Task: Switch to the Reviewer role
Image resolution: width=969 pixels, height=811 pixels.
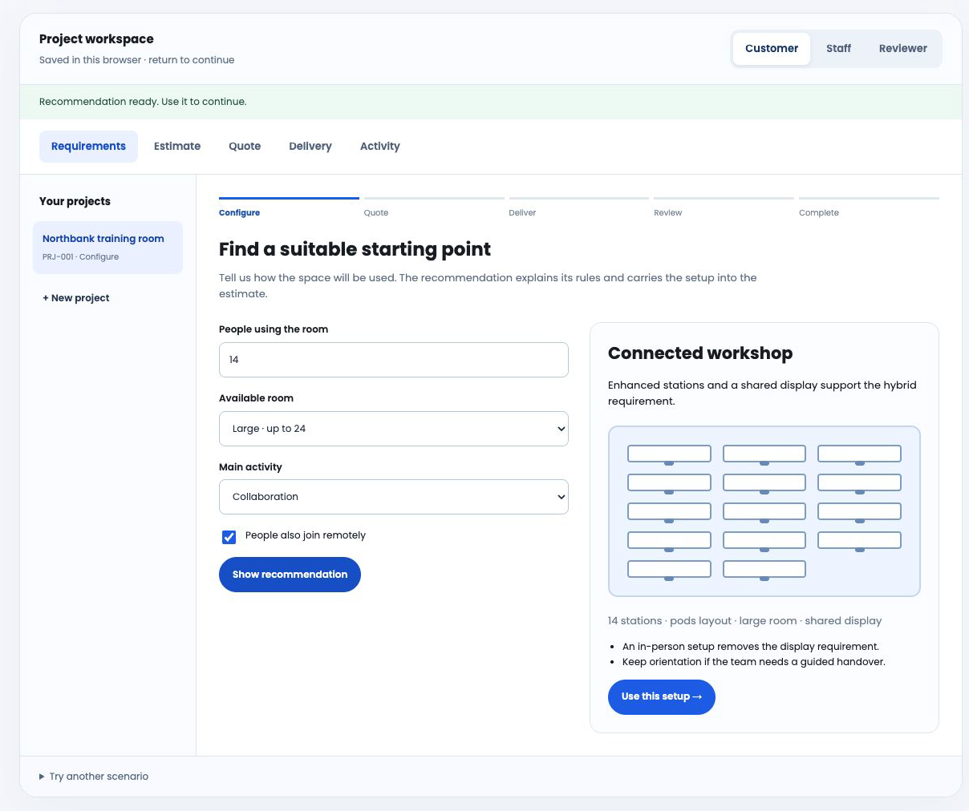Action: click(x=902, y=48)
